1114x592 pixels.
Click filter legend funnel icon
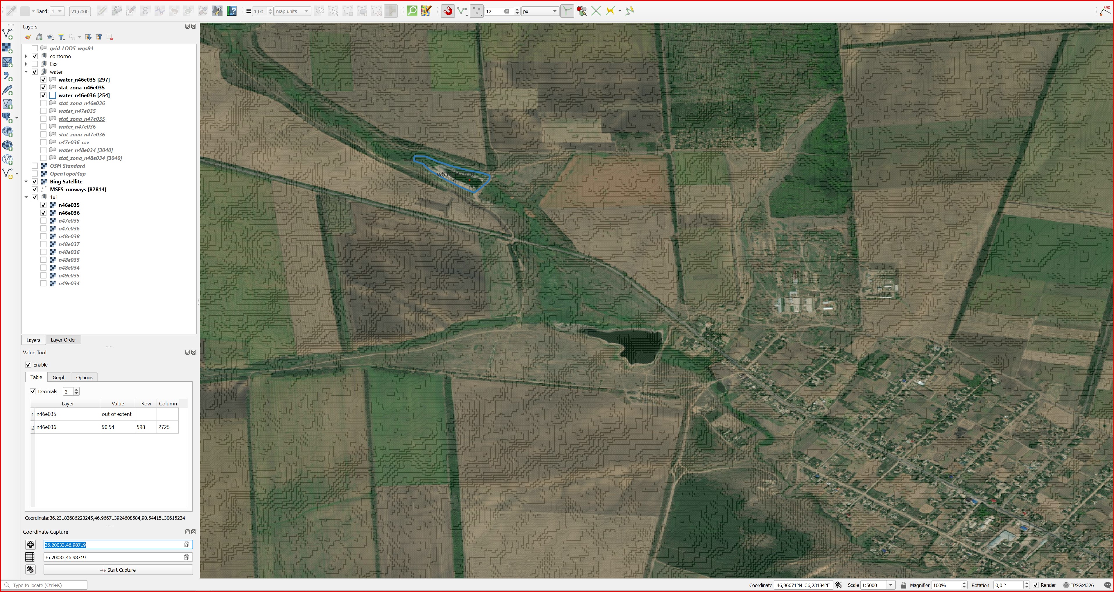tap(61, 37)
